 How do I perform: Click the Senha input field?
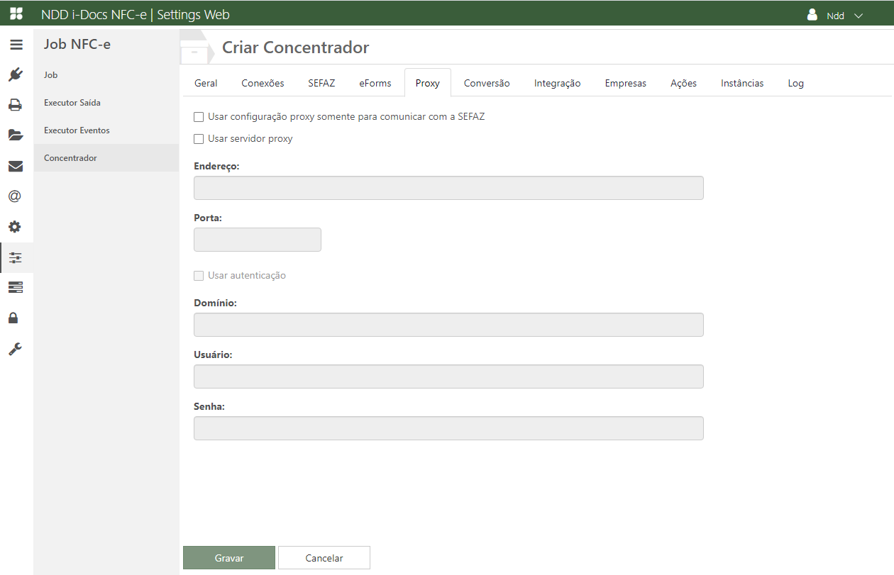(448, 428)
